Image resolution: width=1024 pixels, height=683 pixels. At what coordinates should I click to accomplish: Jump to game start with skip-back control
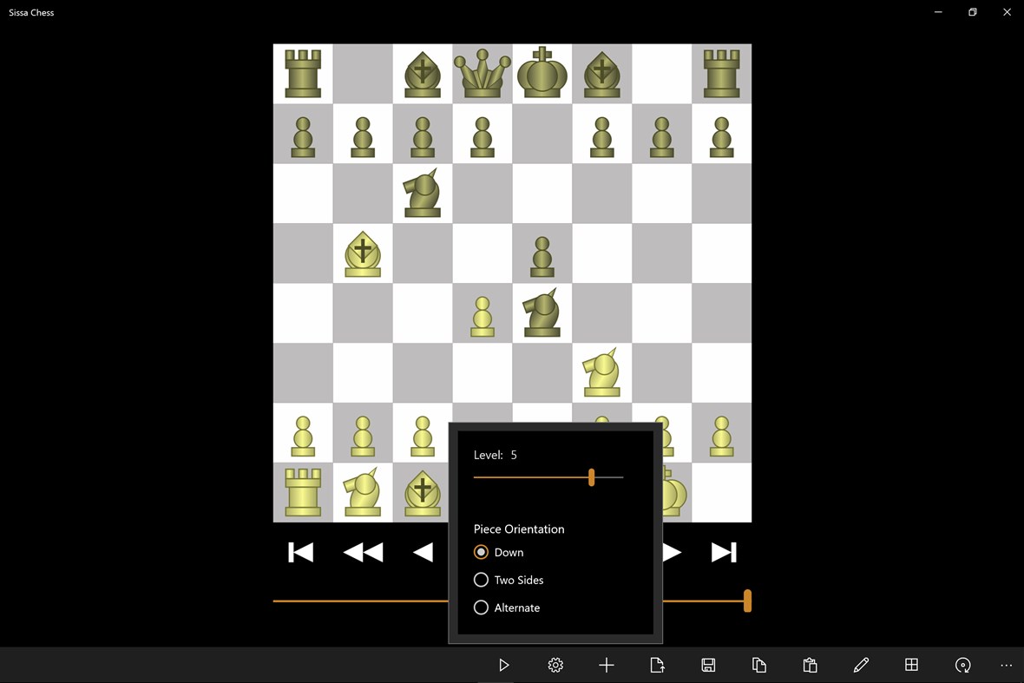[x=300, y=552]
